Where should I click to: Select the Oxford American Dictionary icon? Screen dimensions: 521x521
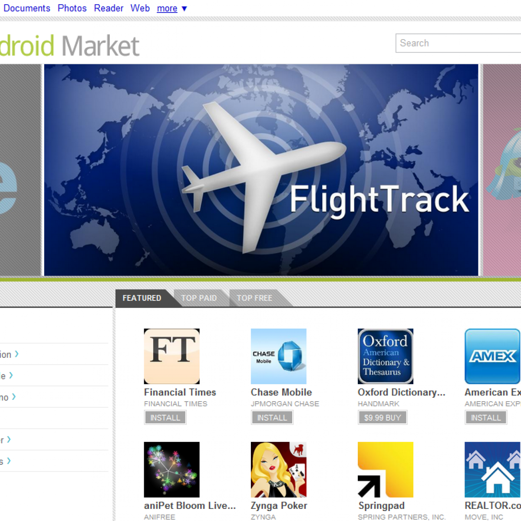(385, 356)
